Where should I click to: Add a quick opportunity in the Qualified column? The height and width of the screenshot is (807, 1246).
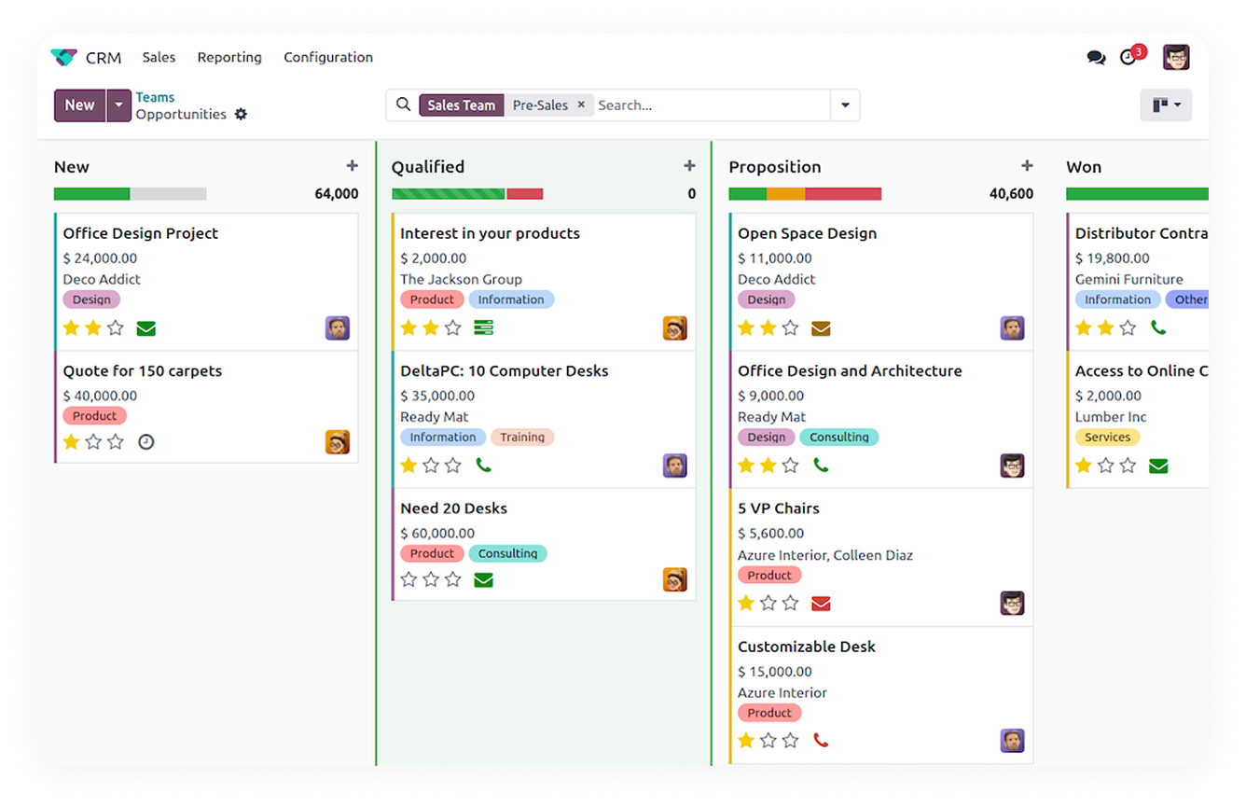pos(689,166)
